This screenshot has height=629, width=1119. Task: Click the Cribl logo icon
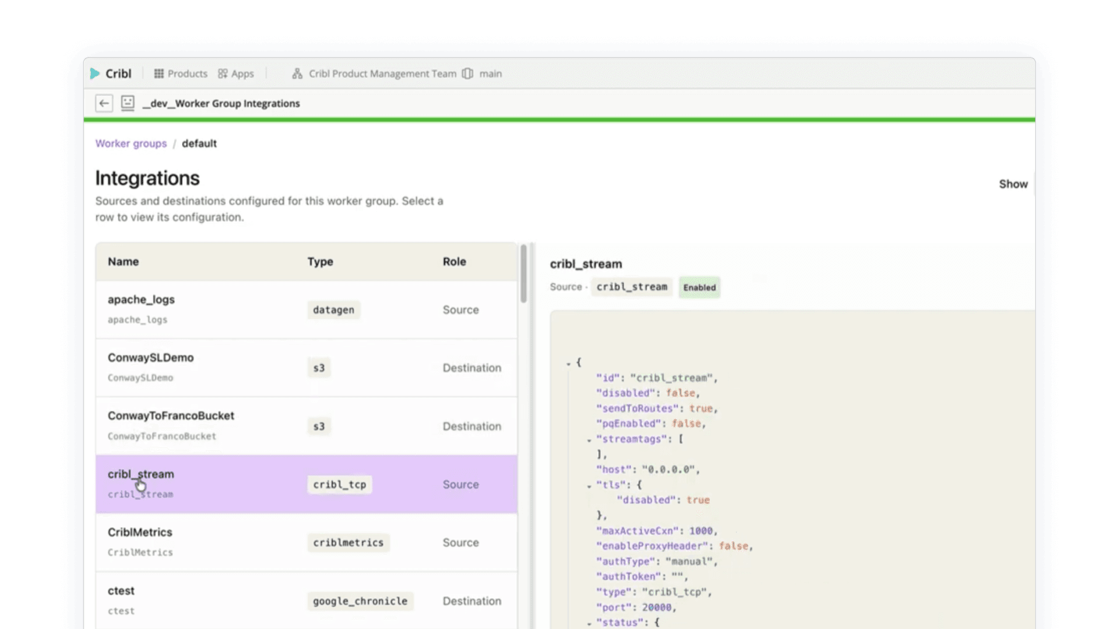tap(95, 73)
